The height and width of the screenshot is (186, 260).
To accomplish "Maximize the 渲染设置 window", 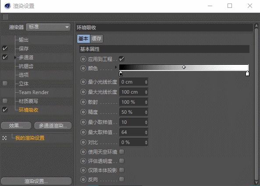I will (x=230, y=6).
